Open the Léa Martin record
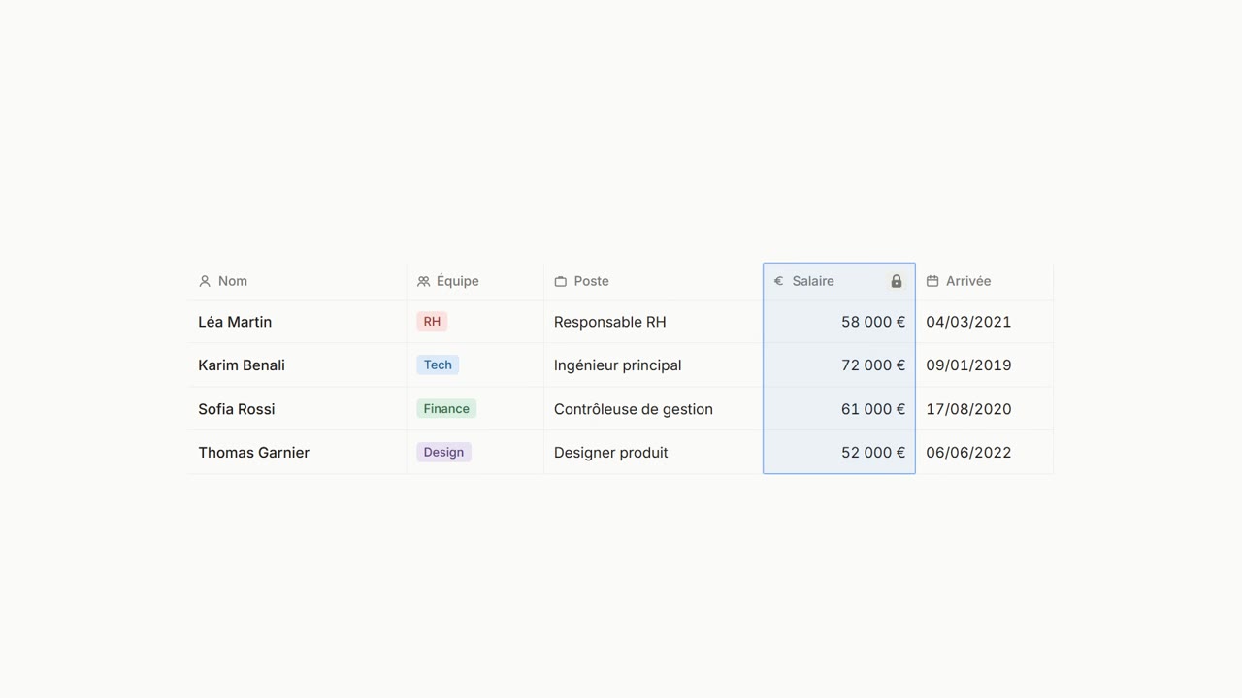The height and width of the screenshot is (698, 1242). coord(235,322)
